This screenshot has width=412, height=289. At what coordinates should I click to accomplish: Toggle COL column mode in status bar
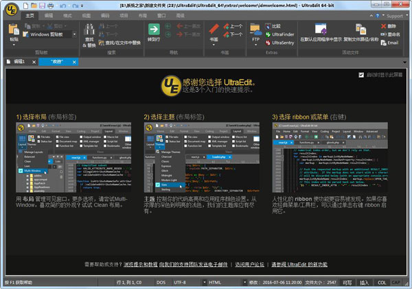click(382, 283)
